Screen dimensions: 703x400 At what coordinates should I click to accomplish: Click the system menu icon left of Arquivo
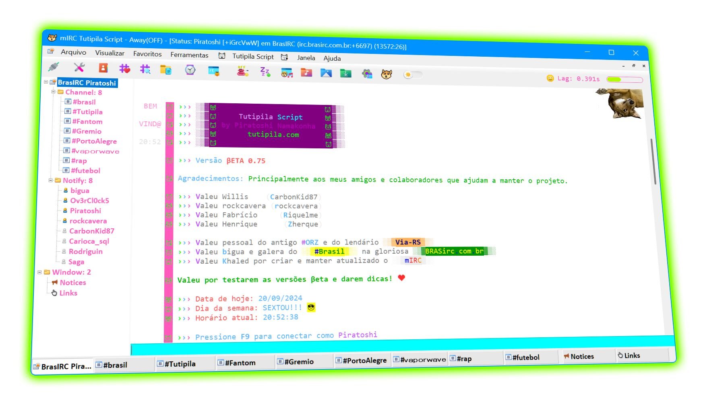50,51
